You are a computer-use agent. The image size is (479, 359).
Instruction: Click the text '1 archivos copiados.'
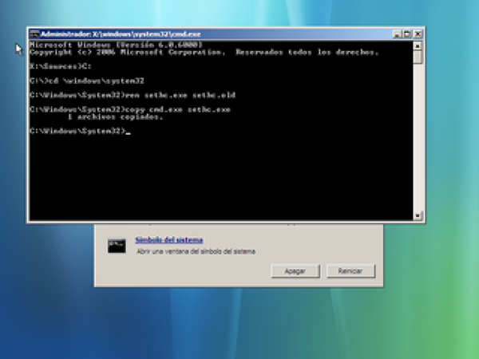pyautogui.click(x=116, y=117)
